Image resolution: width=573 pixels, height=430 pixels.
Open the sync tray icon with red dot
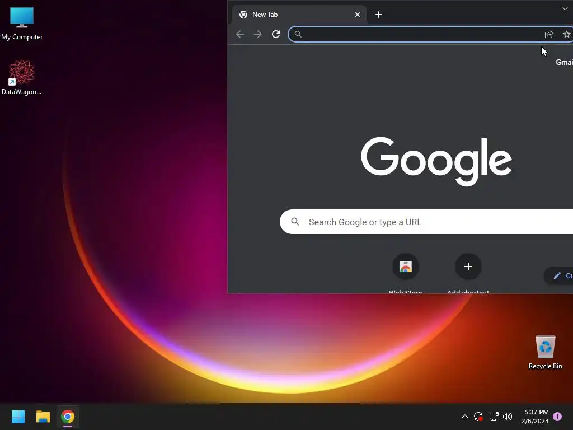click(478, 417)
